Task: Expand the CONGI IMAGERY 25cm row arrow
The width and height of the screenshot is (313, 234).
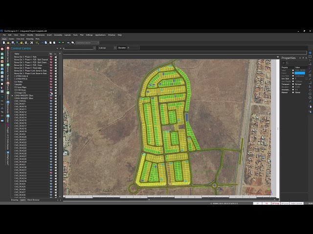Action: (12, 96)
